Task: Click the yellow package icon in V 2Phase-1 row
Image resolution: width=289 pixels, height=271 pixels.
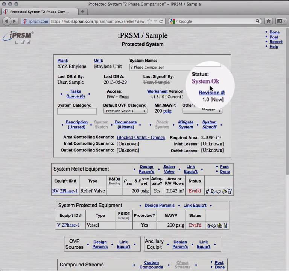Action: (220, 226)
